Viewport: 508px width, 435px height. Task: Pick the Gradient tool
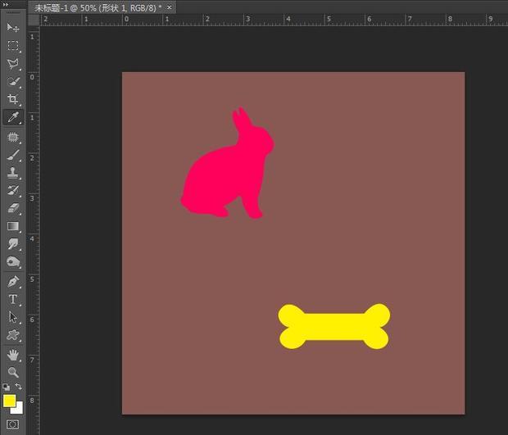pyautogui.click(x=13, y=226)
